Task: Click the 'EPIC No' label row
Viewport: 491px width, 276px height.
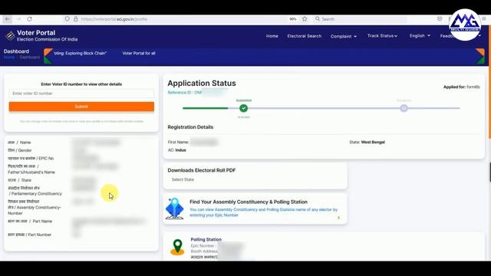Action: point(31,159)
